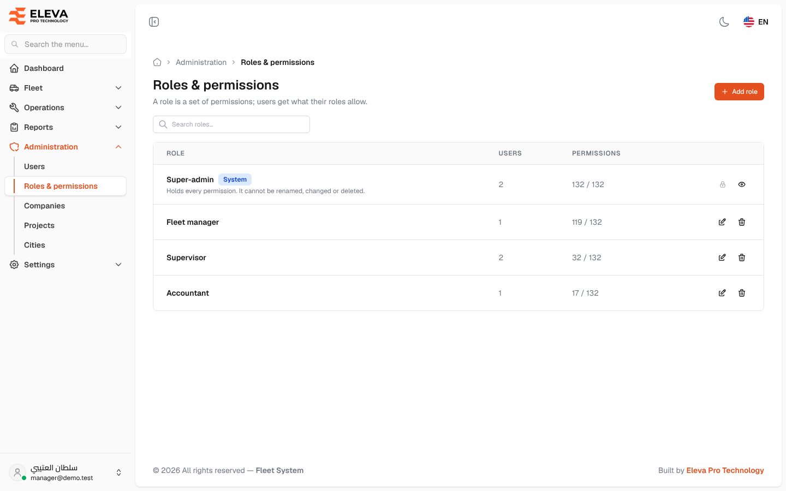
Task: Collapse the sidebar panel toggle icon
Action: (154, 22)
